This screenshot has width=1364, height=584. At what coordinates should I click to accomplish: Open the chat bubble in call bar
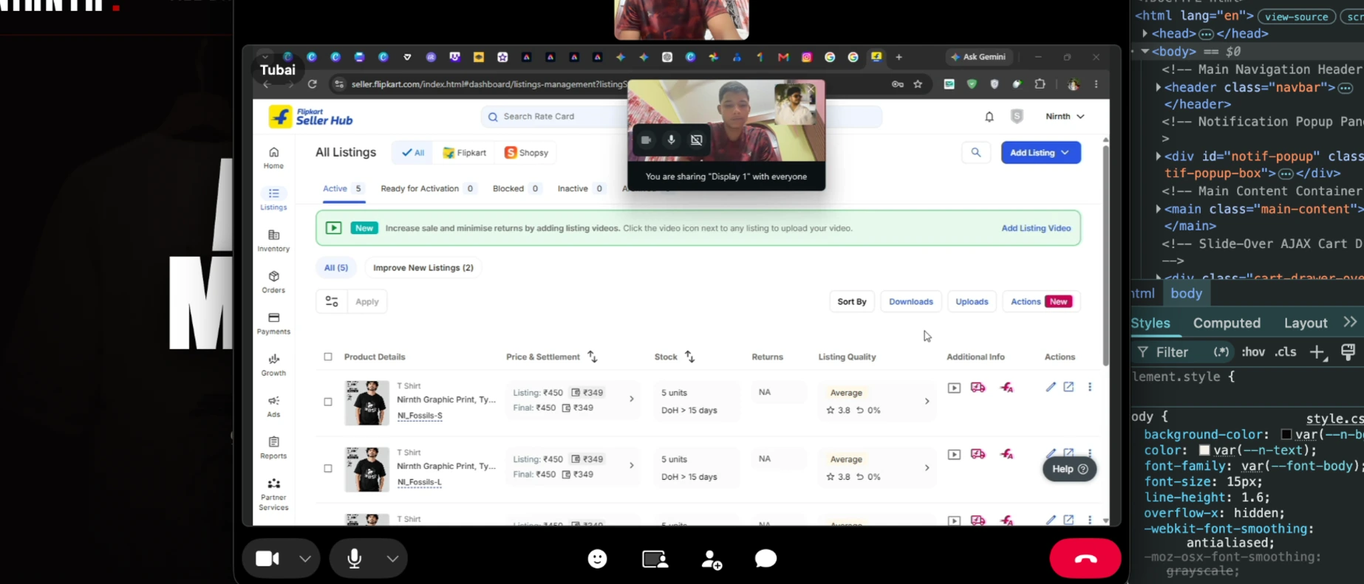click(765, 559)
